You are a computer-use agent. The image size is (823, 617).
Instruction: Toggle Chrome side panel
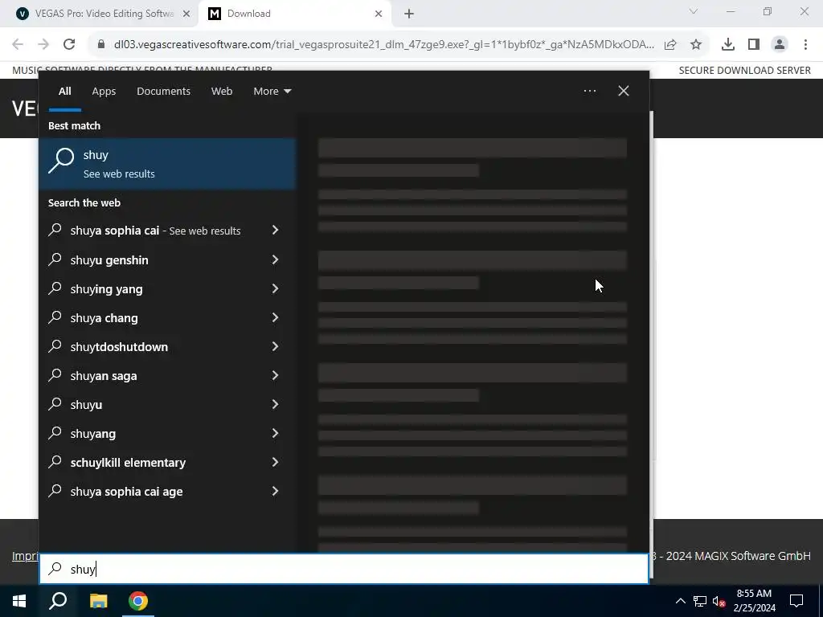coord(754,45)
